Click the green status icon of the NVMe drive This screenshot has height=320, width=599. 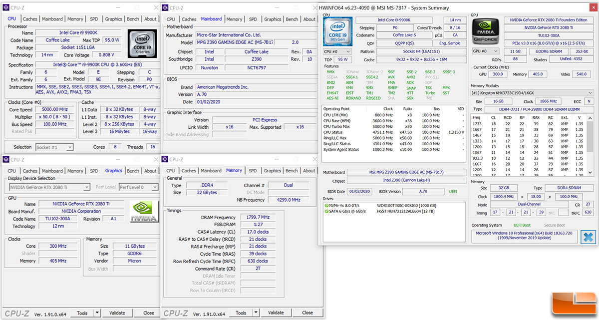point(327,205)
